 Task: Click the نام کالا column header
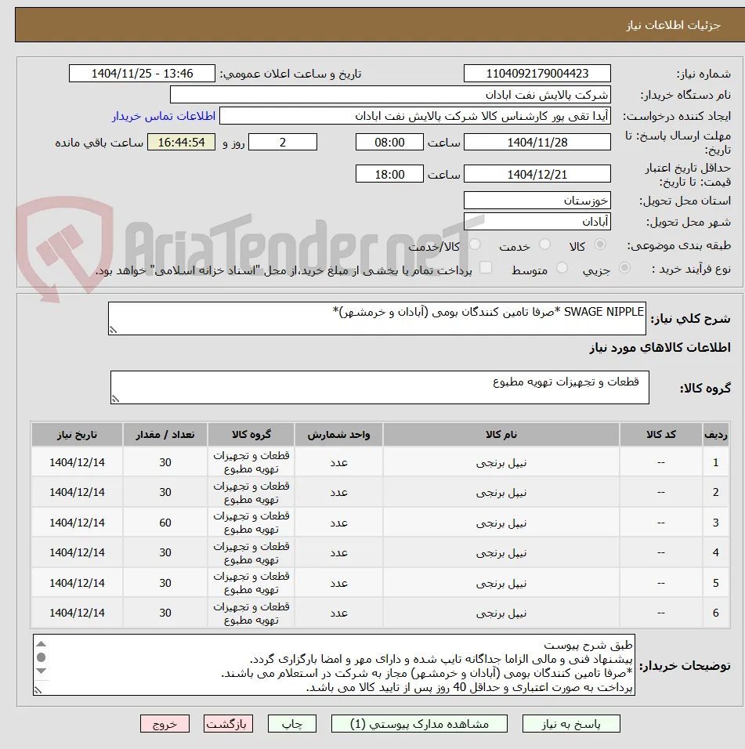coord(501,434)
